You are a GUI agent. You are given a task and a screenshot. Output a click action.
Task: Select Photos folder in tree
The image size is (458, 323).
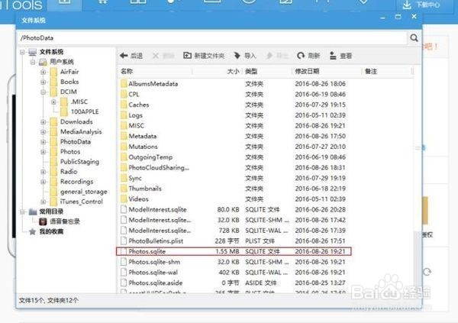point(66,152)
